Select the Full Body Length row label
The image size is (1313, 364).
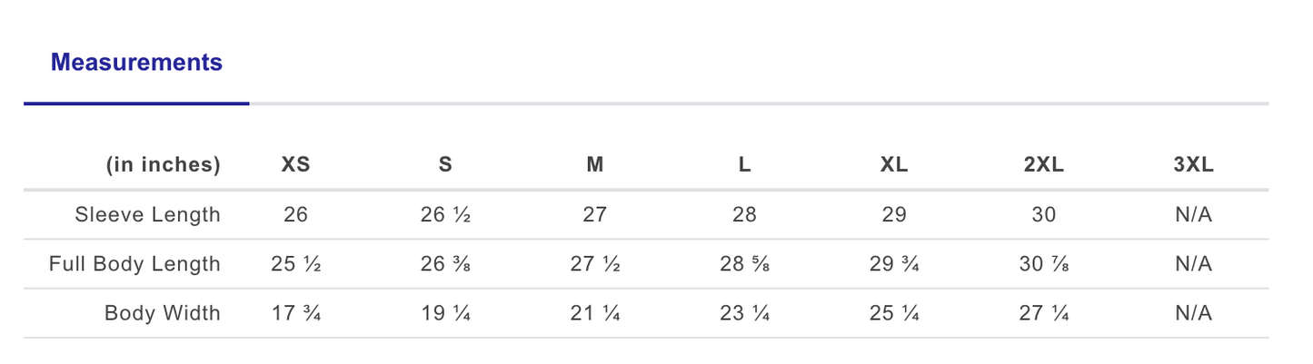pos(134,264)
